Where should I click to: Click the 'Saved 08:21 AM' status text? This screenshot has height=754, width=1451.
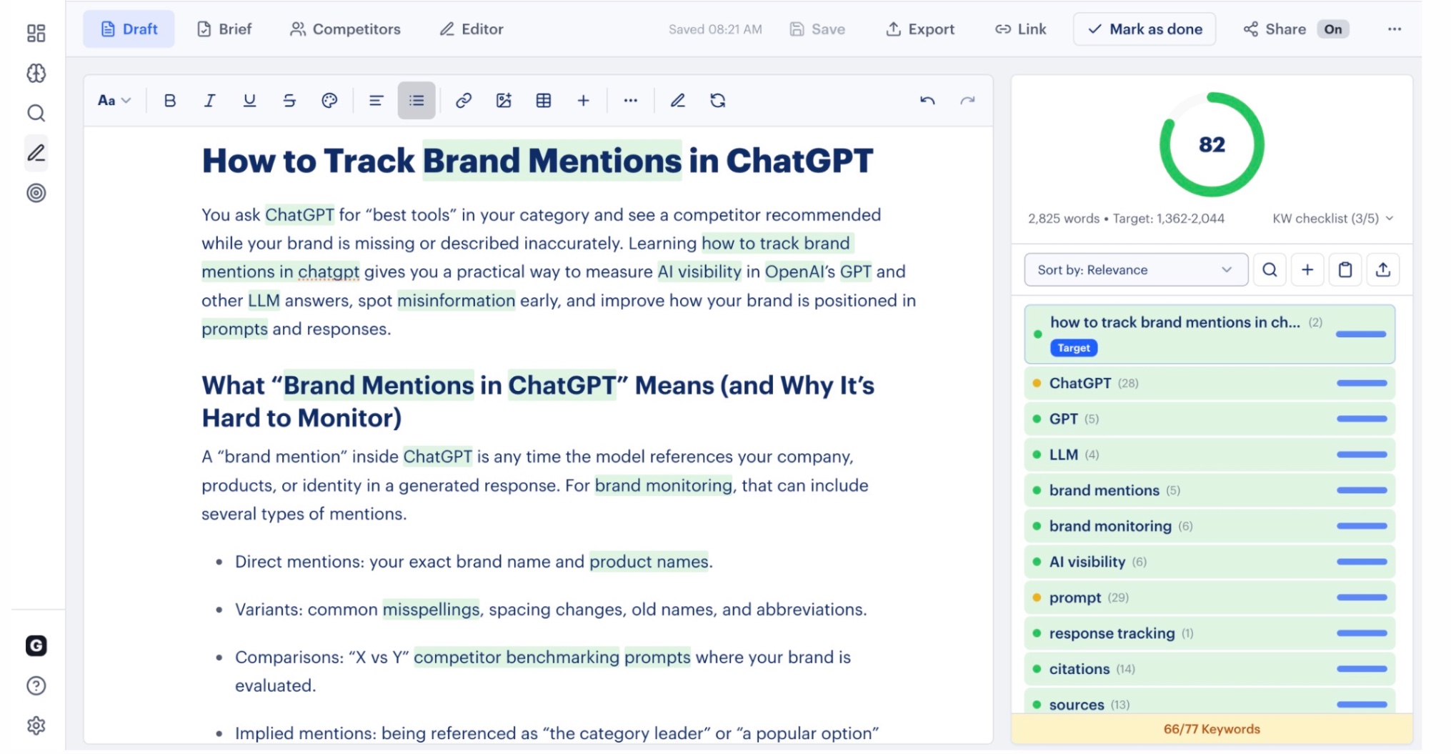715,29
